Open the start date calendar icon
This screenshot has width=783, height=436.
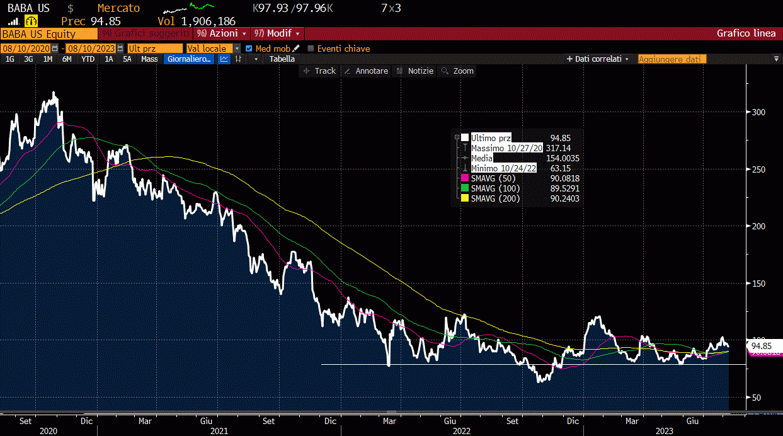point(55,49)
